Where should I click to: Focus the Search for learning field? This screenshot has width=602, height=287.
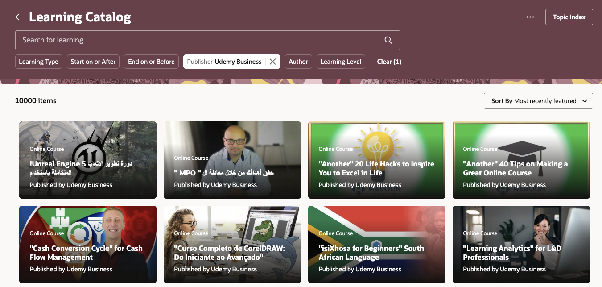tap(207, 40)
